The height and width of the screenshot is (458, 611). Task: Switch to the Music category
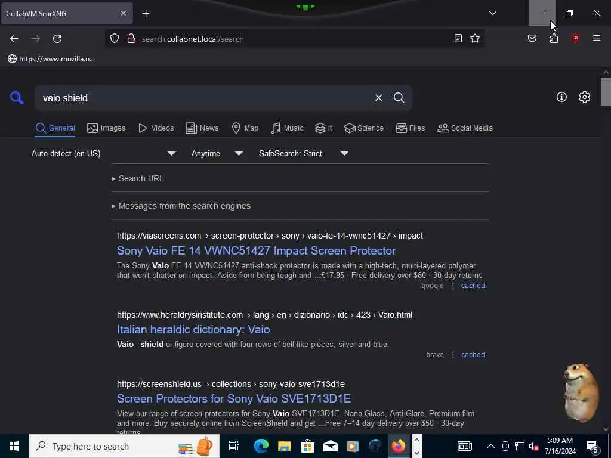pyautogui.click(x=287, y=128)
